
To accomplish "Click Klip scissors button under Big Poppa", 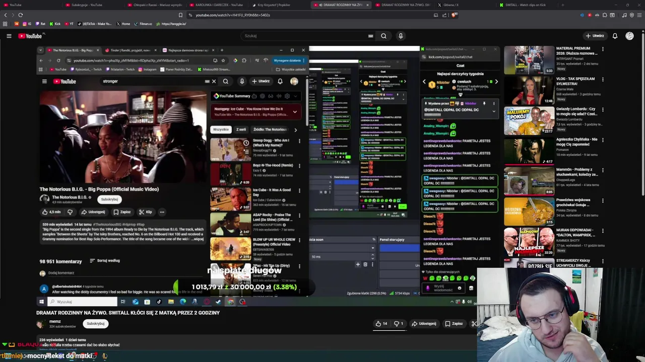I will (x=146, y=212).
